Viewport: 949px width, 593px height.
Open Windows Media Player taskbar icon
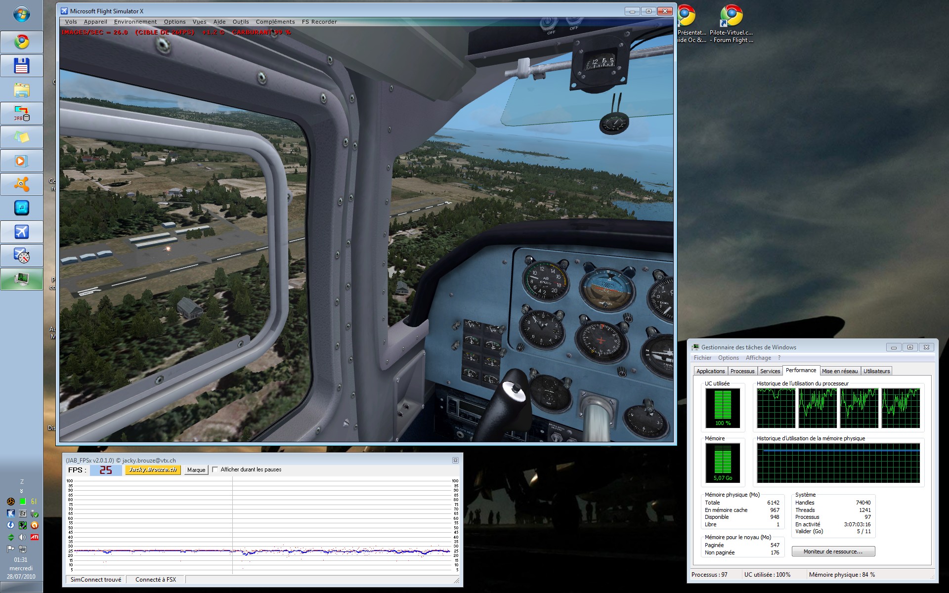pos(21,161)
